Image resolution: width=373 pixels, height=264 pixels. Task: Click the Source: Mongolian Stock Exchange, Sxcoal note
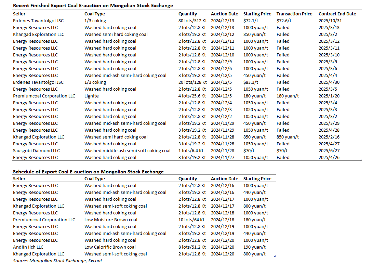[57, 261]
